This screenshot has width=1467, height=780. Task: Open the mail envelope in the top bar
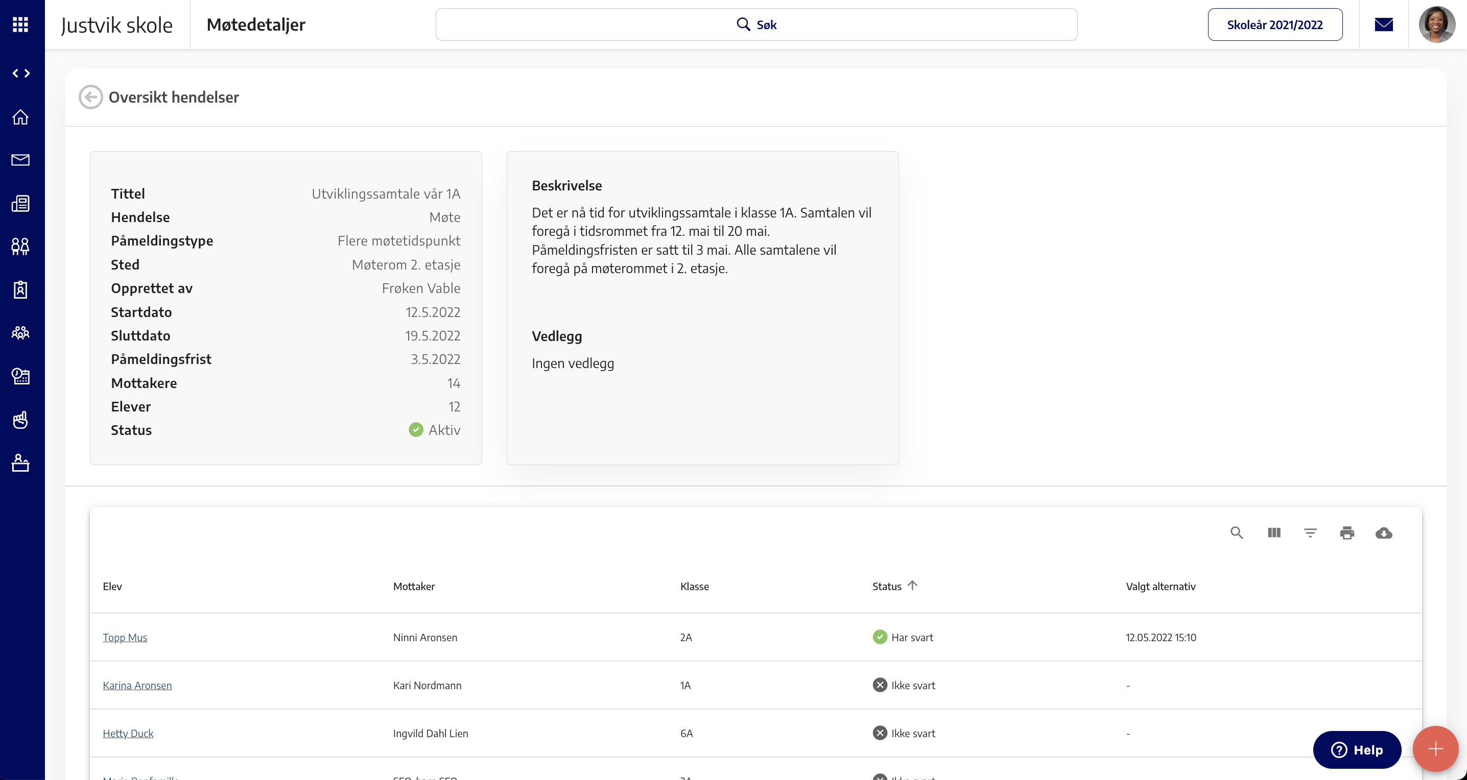click(1384, 25)
